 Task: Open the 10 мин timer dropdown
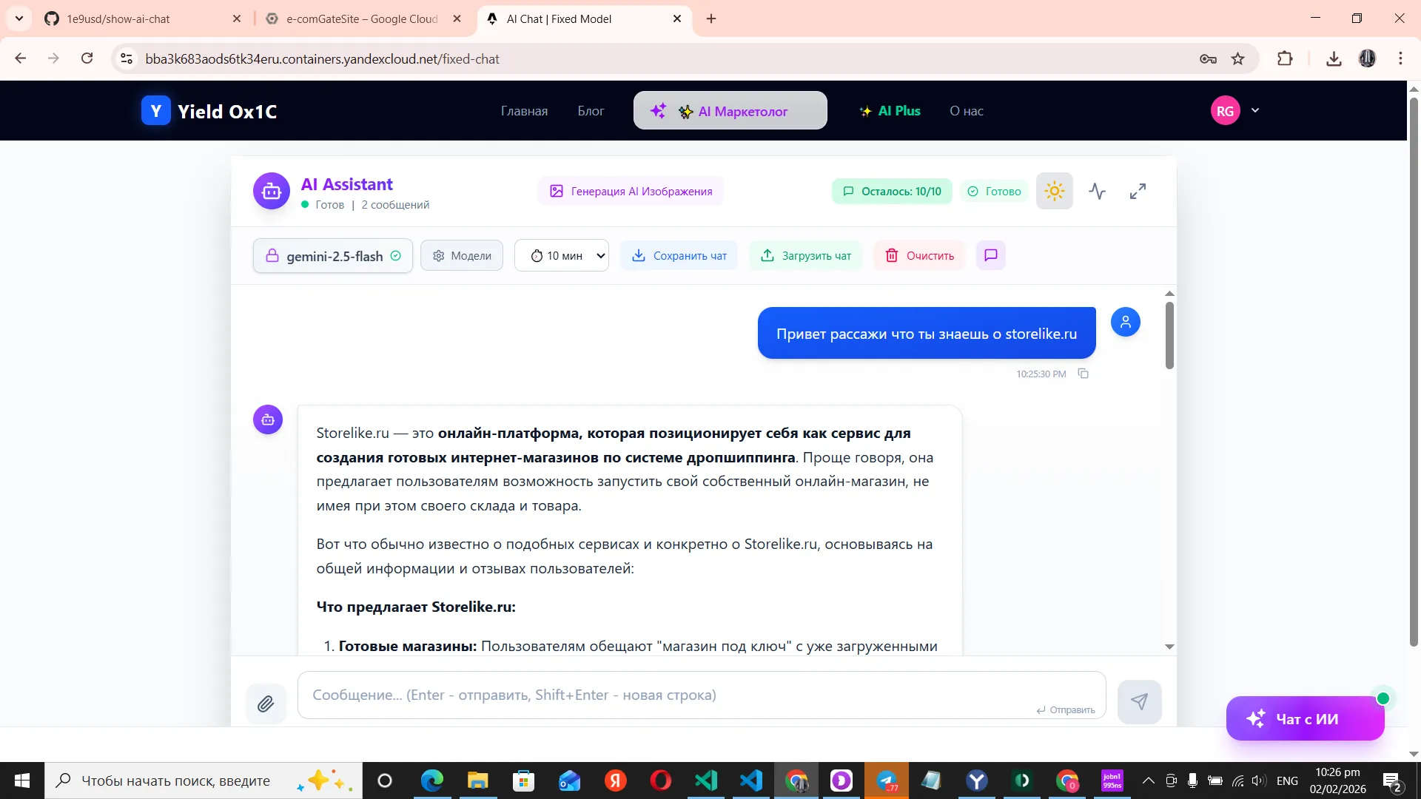[561, 255]
